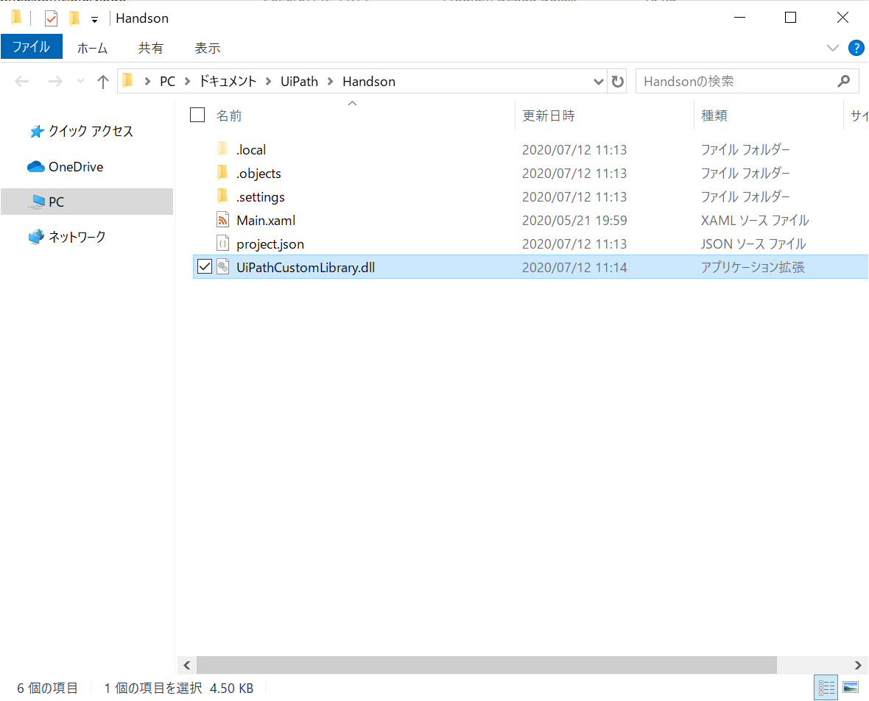Open the blue Help question mark icon

(856, 48)
